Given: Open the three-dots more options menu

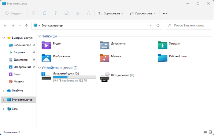Looking at the screenshot, I should pyautogui.click(x=165, y=13).
